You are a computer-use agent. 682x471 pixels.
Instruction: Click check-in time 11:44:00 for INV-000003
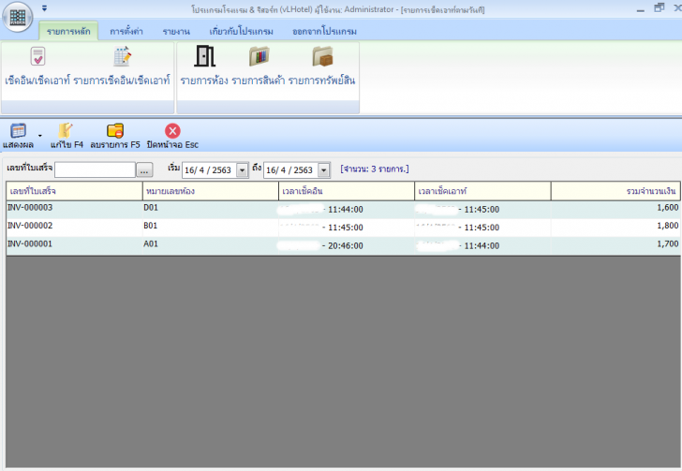tap(346, 210)
